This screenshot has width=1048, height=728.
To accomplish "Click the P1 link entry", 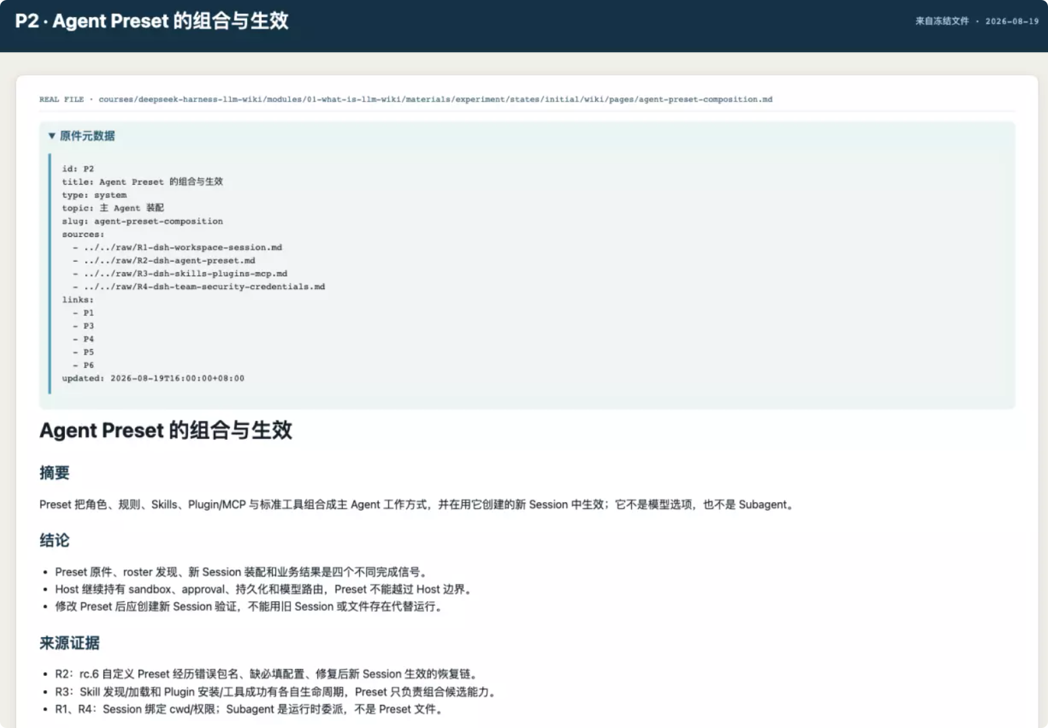I will (89, 313).
